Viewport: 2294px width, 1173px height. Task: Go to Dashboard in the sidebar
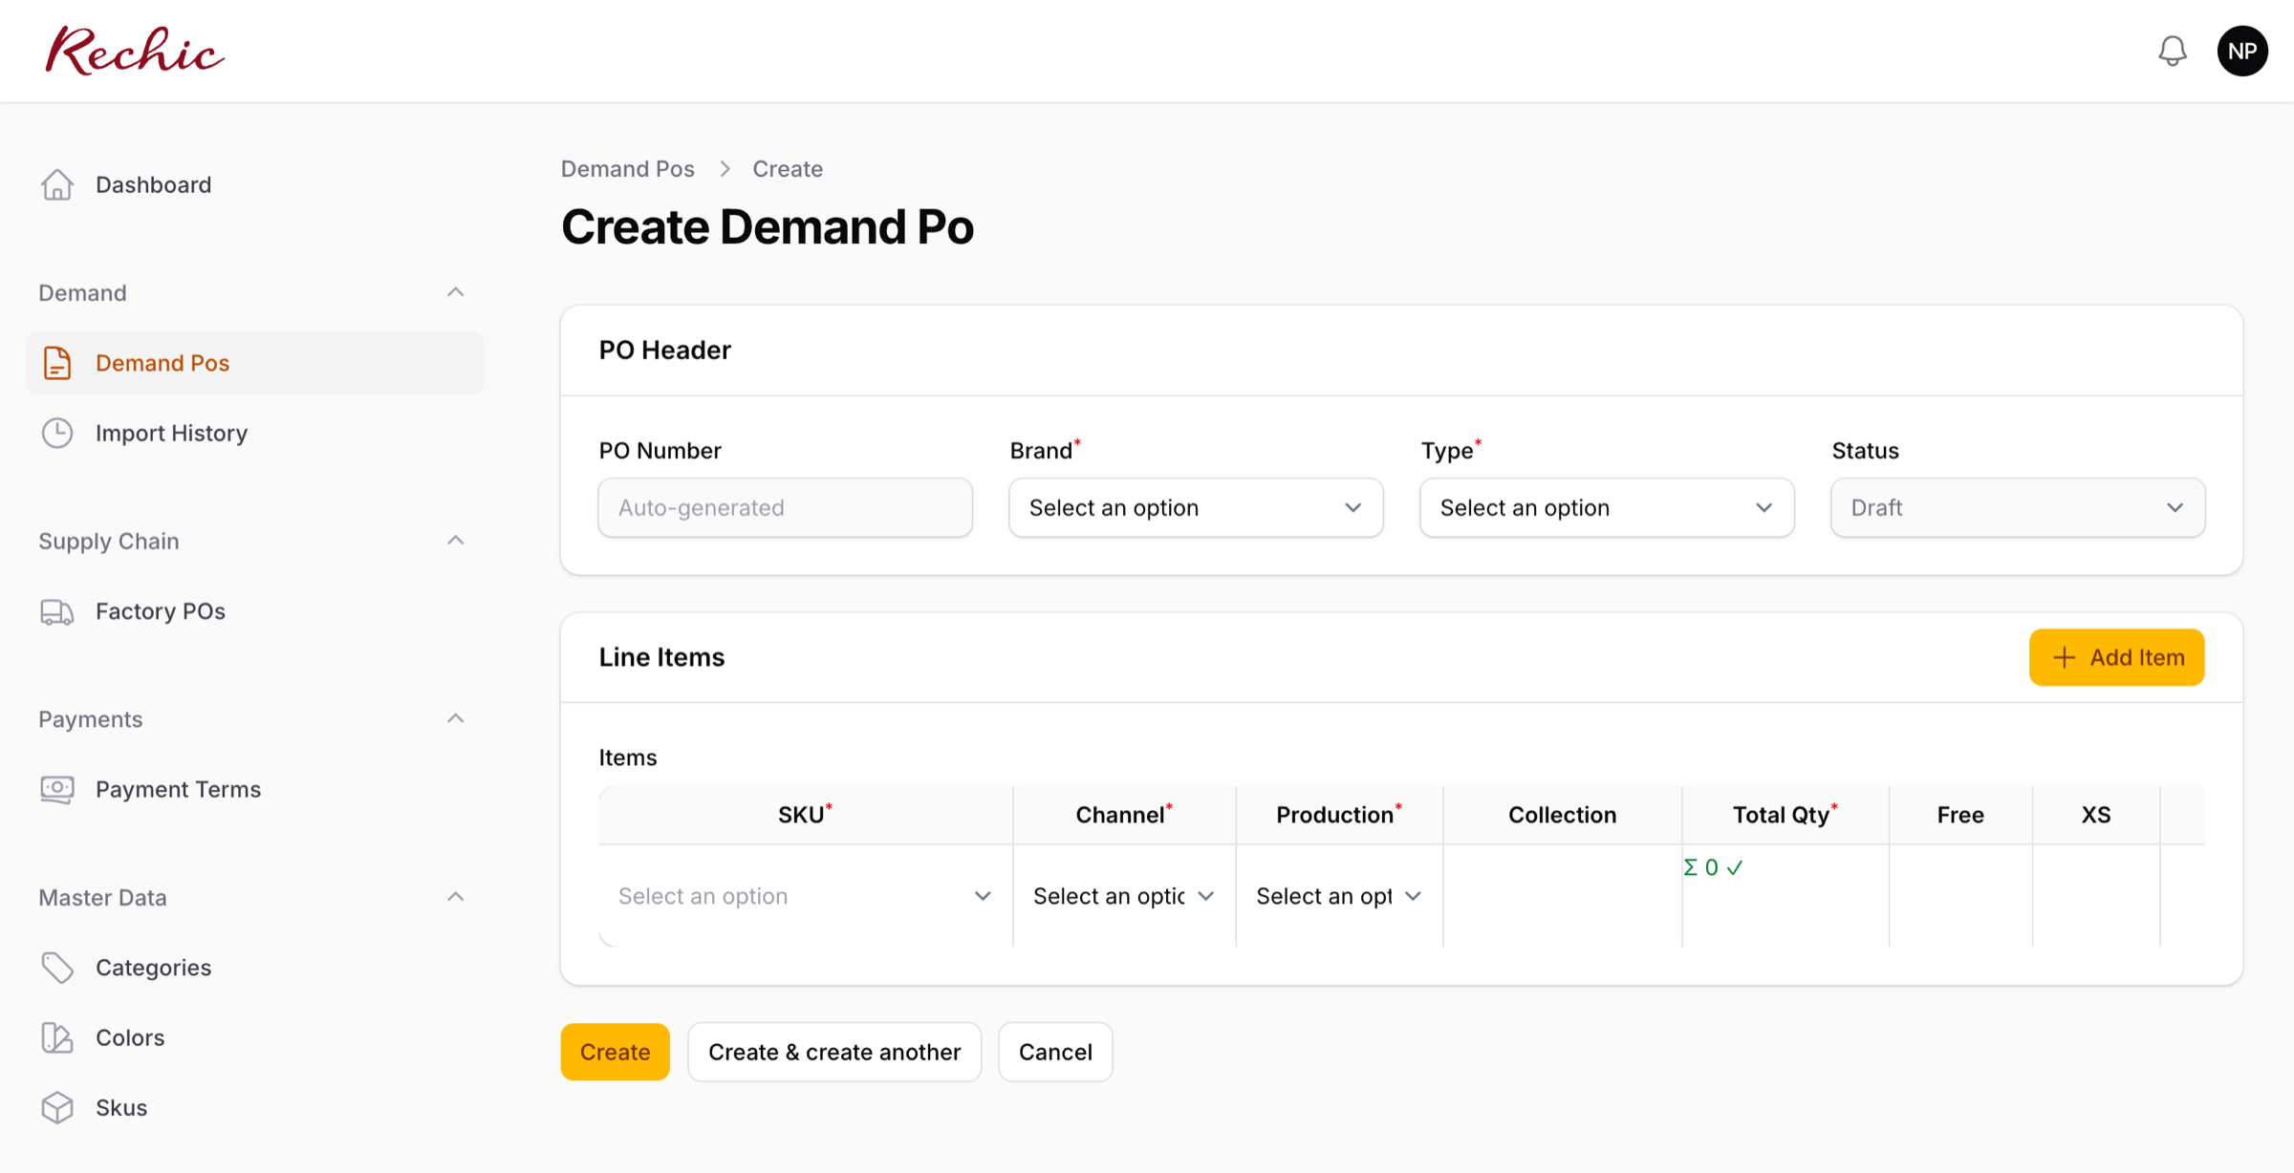coord(254,184)
